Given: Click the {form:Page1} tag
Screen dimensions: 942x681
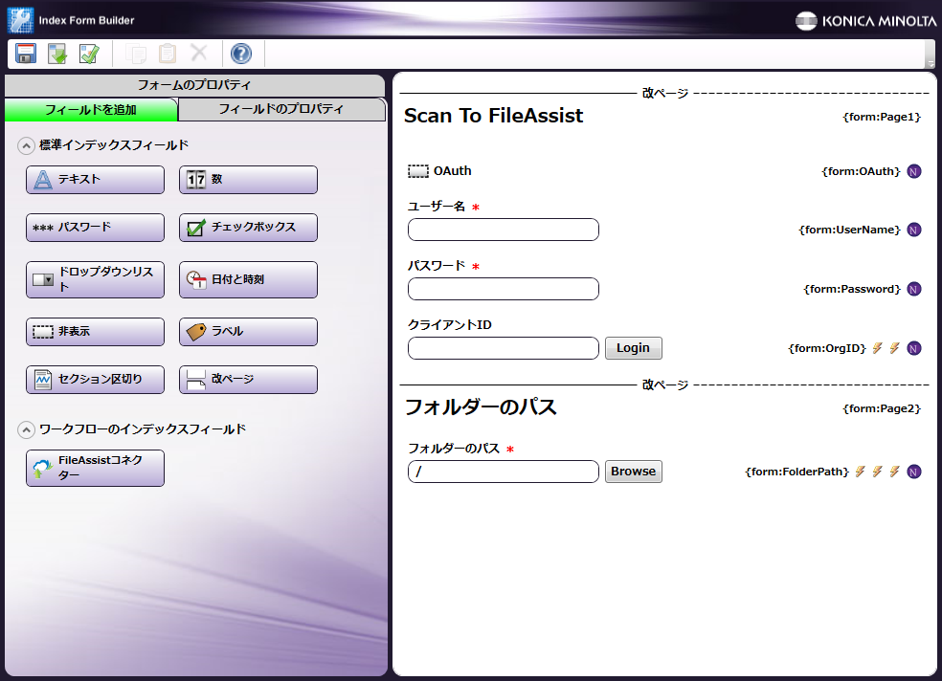Looking at the screenshot, I should (882, 117).
